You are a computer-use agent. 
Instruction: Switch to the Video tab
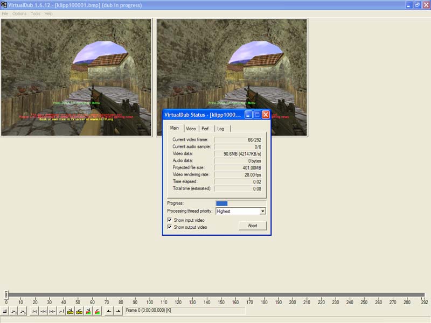point(191,129)
